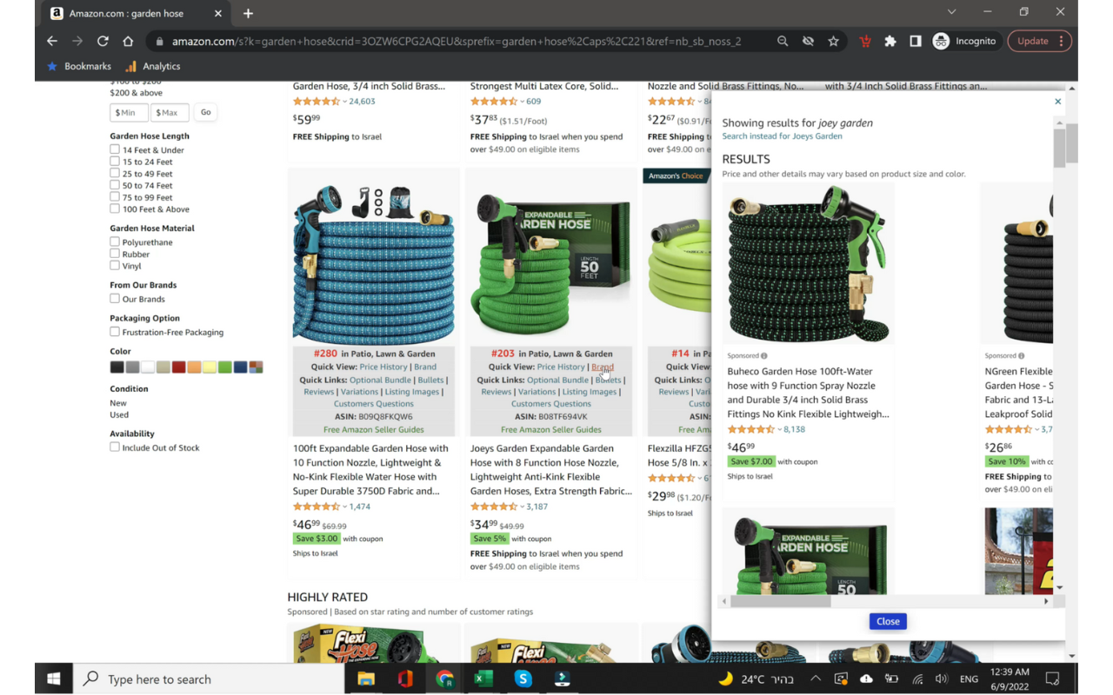This screenshot has width=1113, height=695.
Task: Open Optional Bundle link for rank #203 hose
Action: pos(557,380)
